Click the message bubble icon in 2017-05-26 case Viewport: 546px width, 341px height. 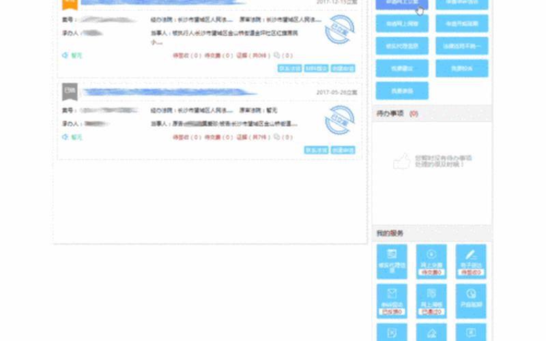pos(277,137)
